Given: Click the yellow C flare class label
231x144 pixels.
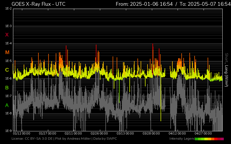Looking at the screenshot, I should (x=7, y=70).
